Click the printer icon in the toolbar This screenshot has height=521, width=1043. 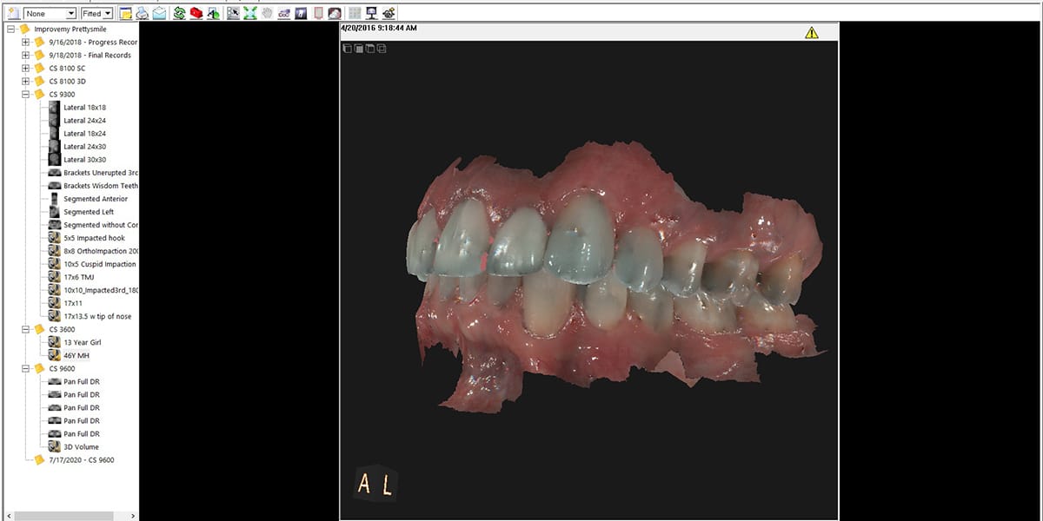tap(143, 14)
